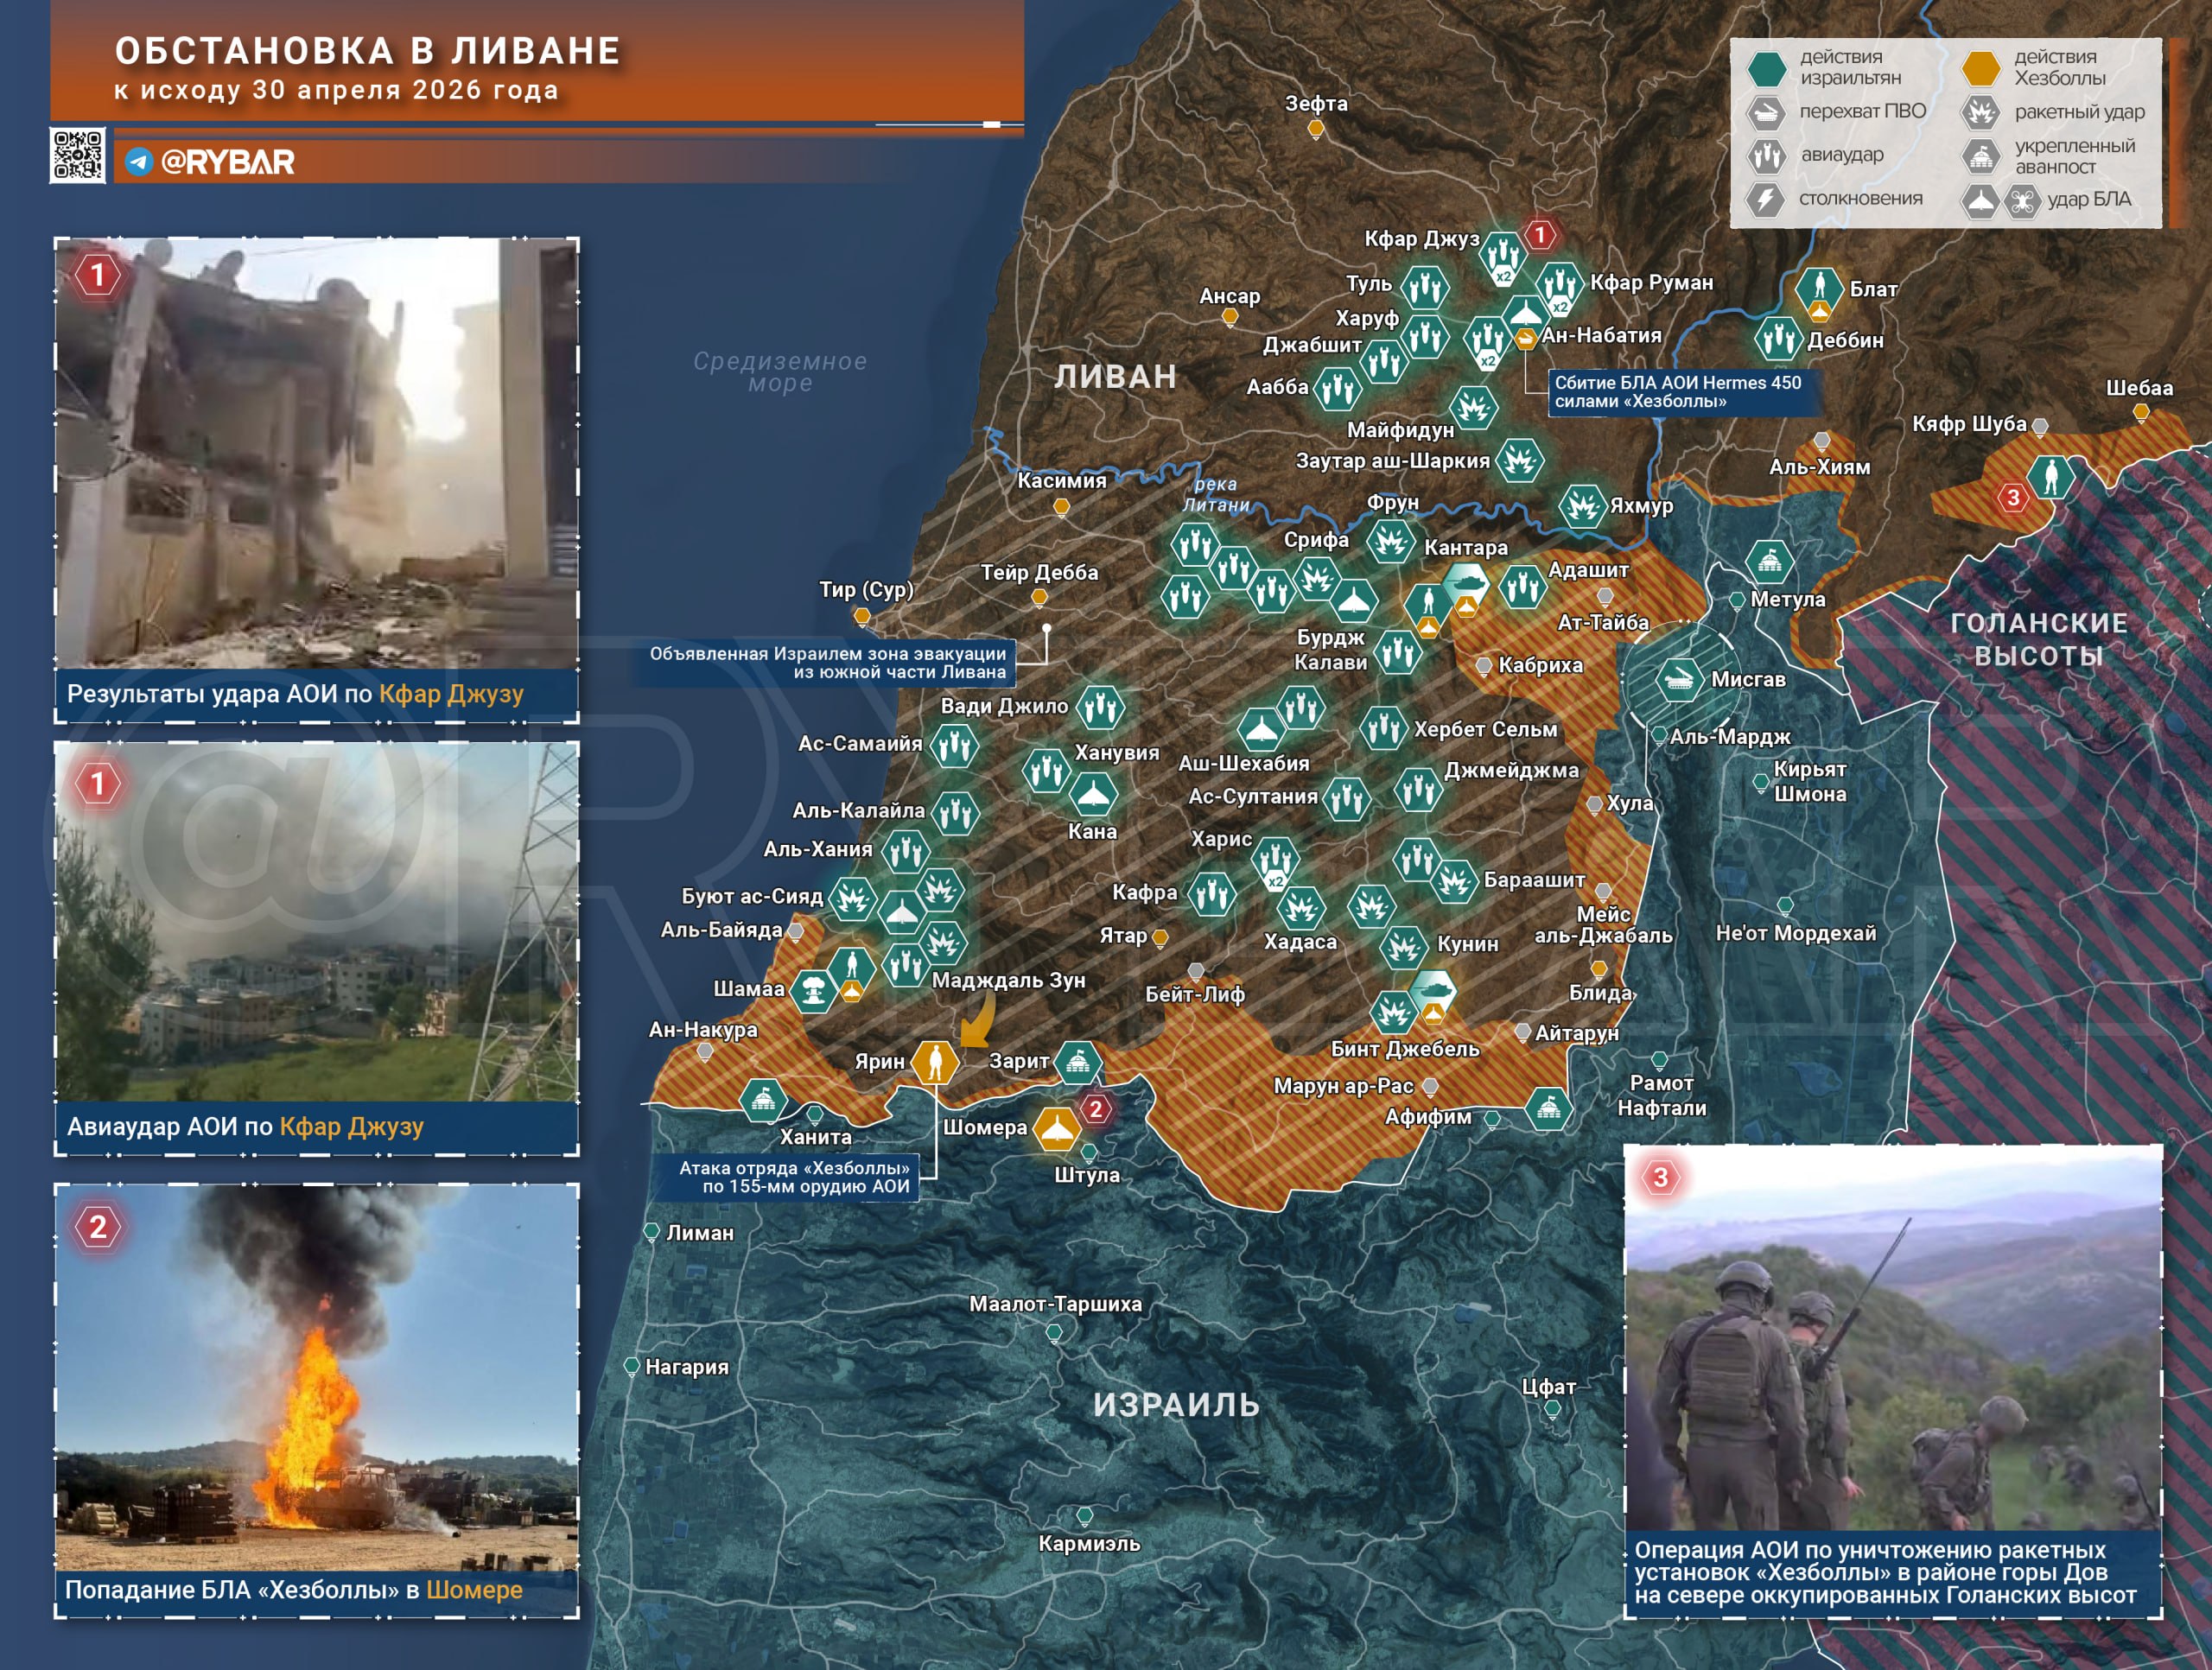
Task: Click the teal Israeli actions legend hexagon
Action: (x=1767, y=68)
